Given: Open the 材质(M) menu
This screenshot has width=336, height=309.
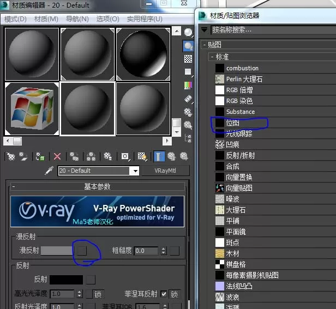Looking at the screenshot, I should point(46,19).
